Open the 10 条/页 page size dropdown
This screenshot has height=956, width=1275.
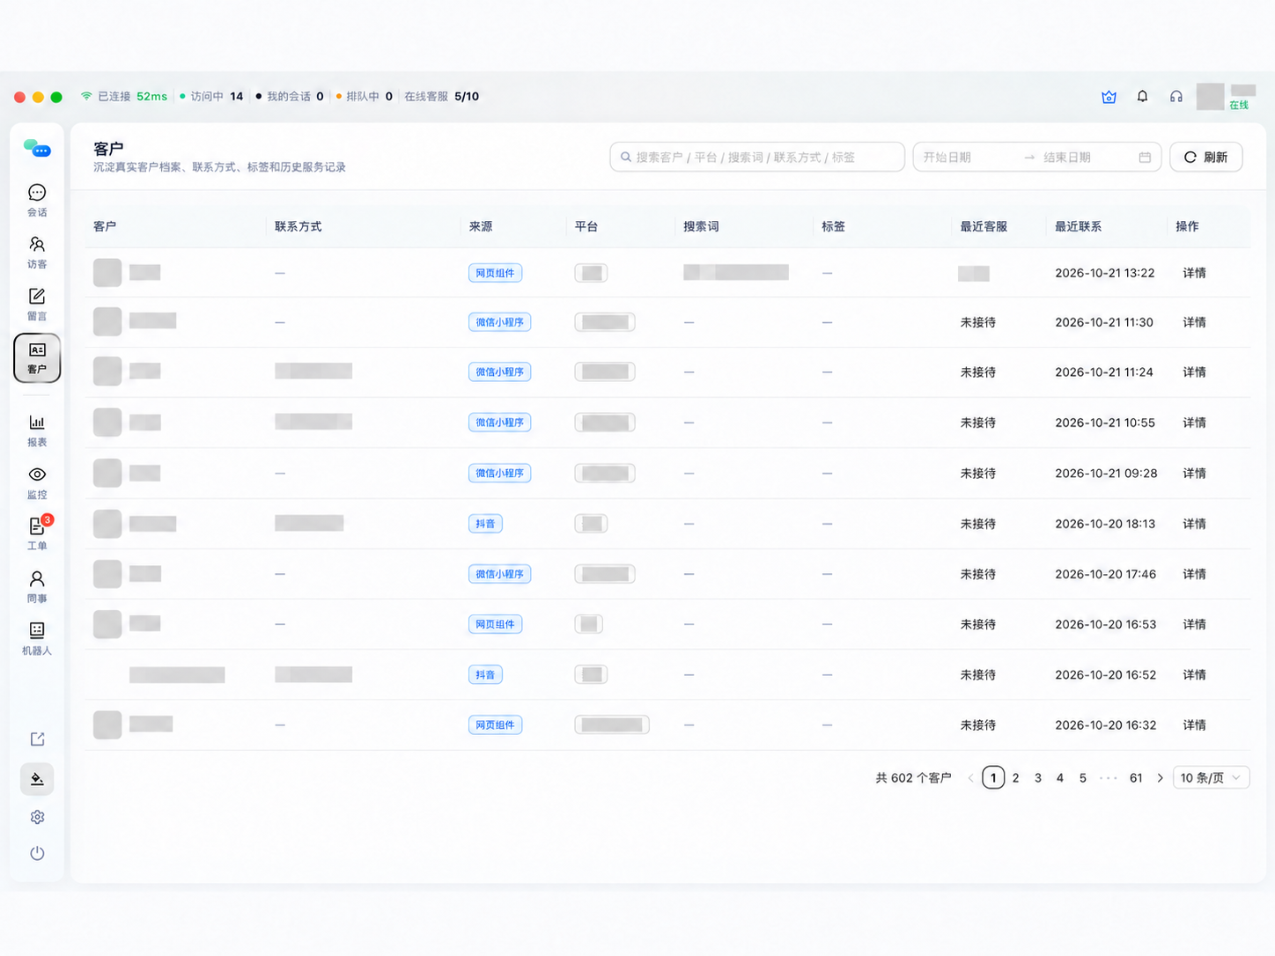coord(1211,778)
